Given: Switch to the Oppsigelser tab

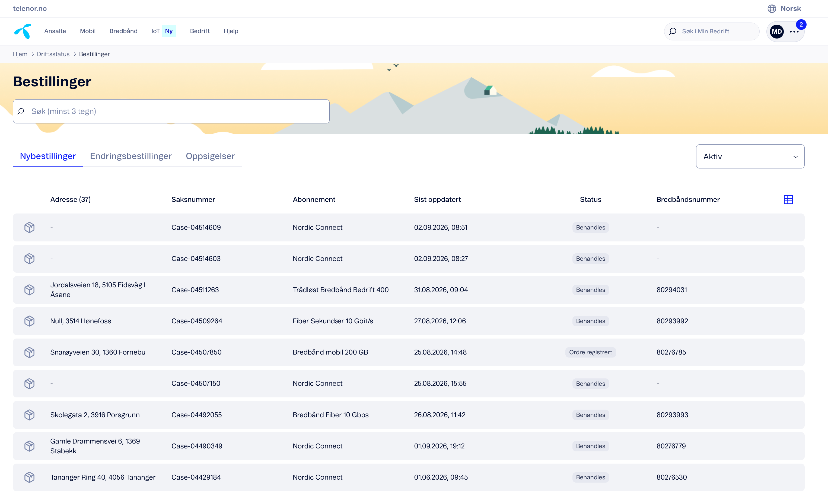Looking at the screenshot, I should click(210, 156).
